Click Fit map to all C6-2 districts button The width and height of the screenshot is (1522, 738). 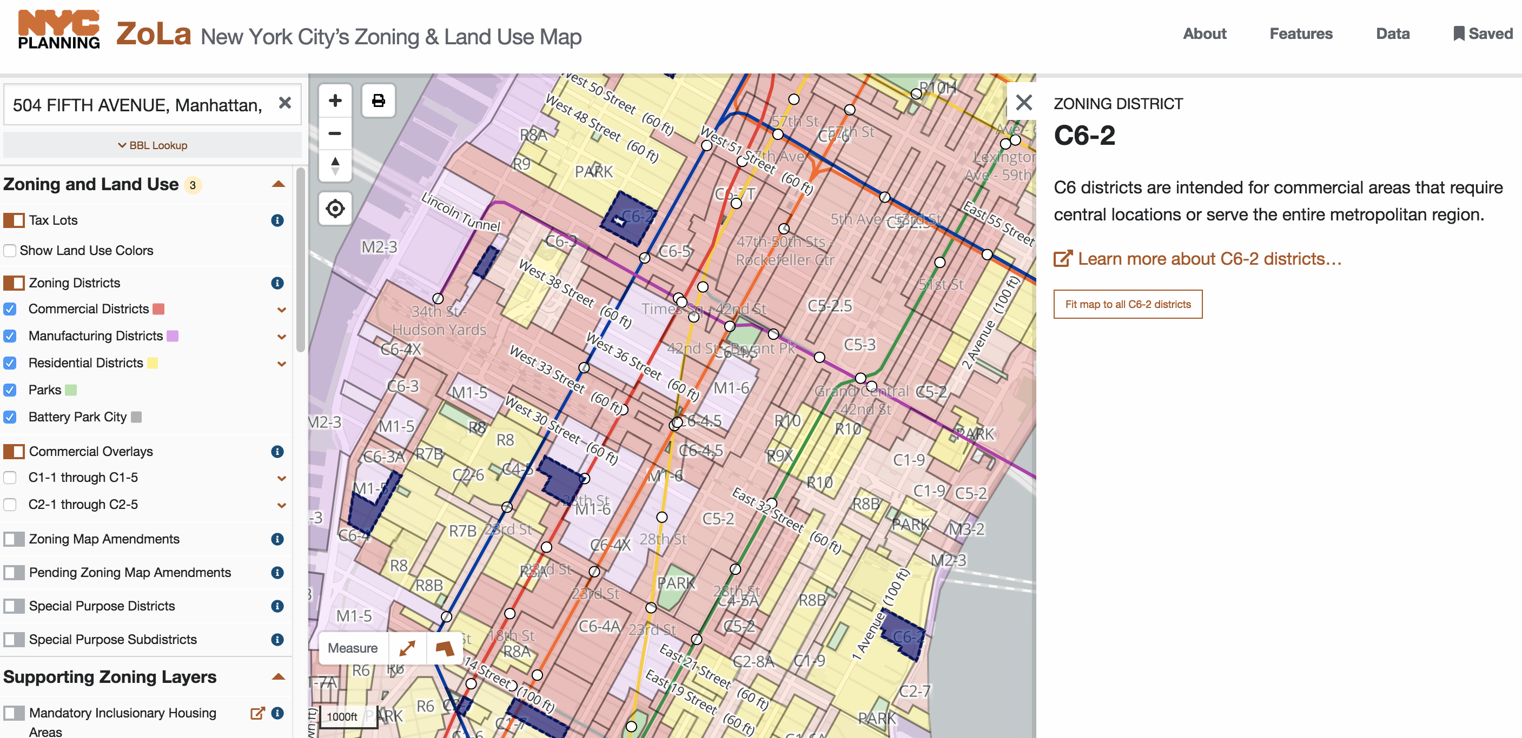click(x=1128, y=304)
